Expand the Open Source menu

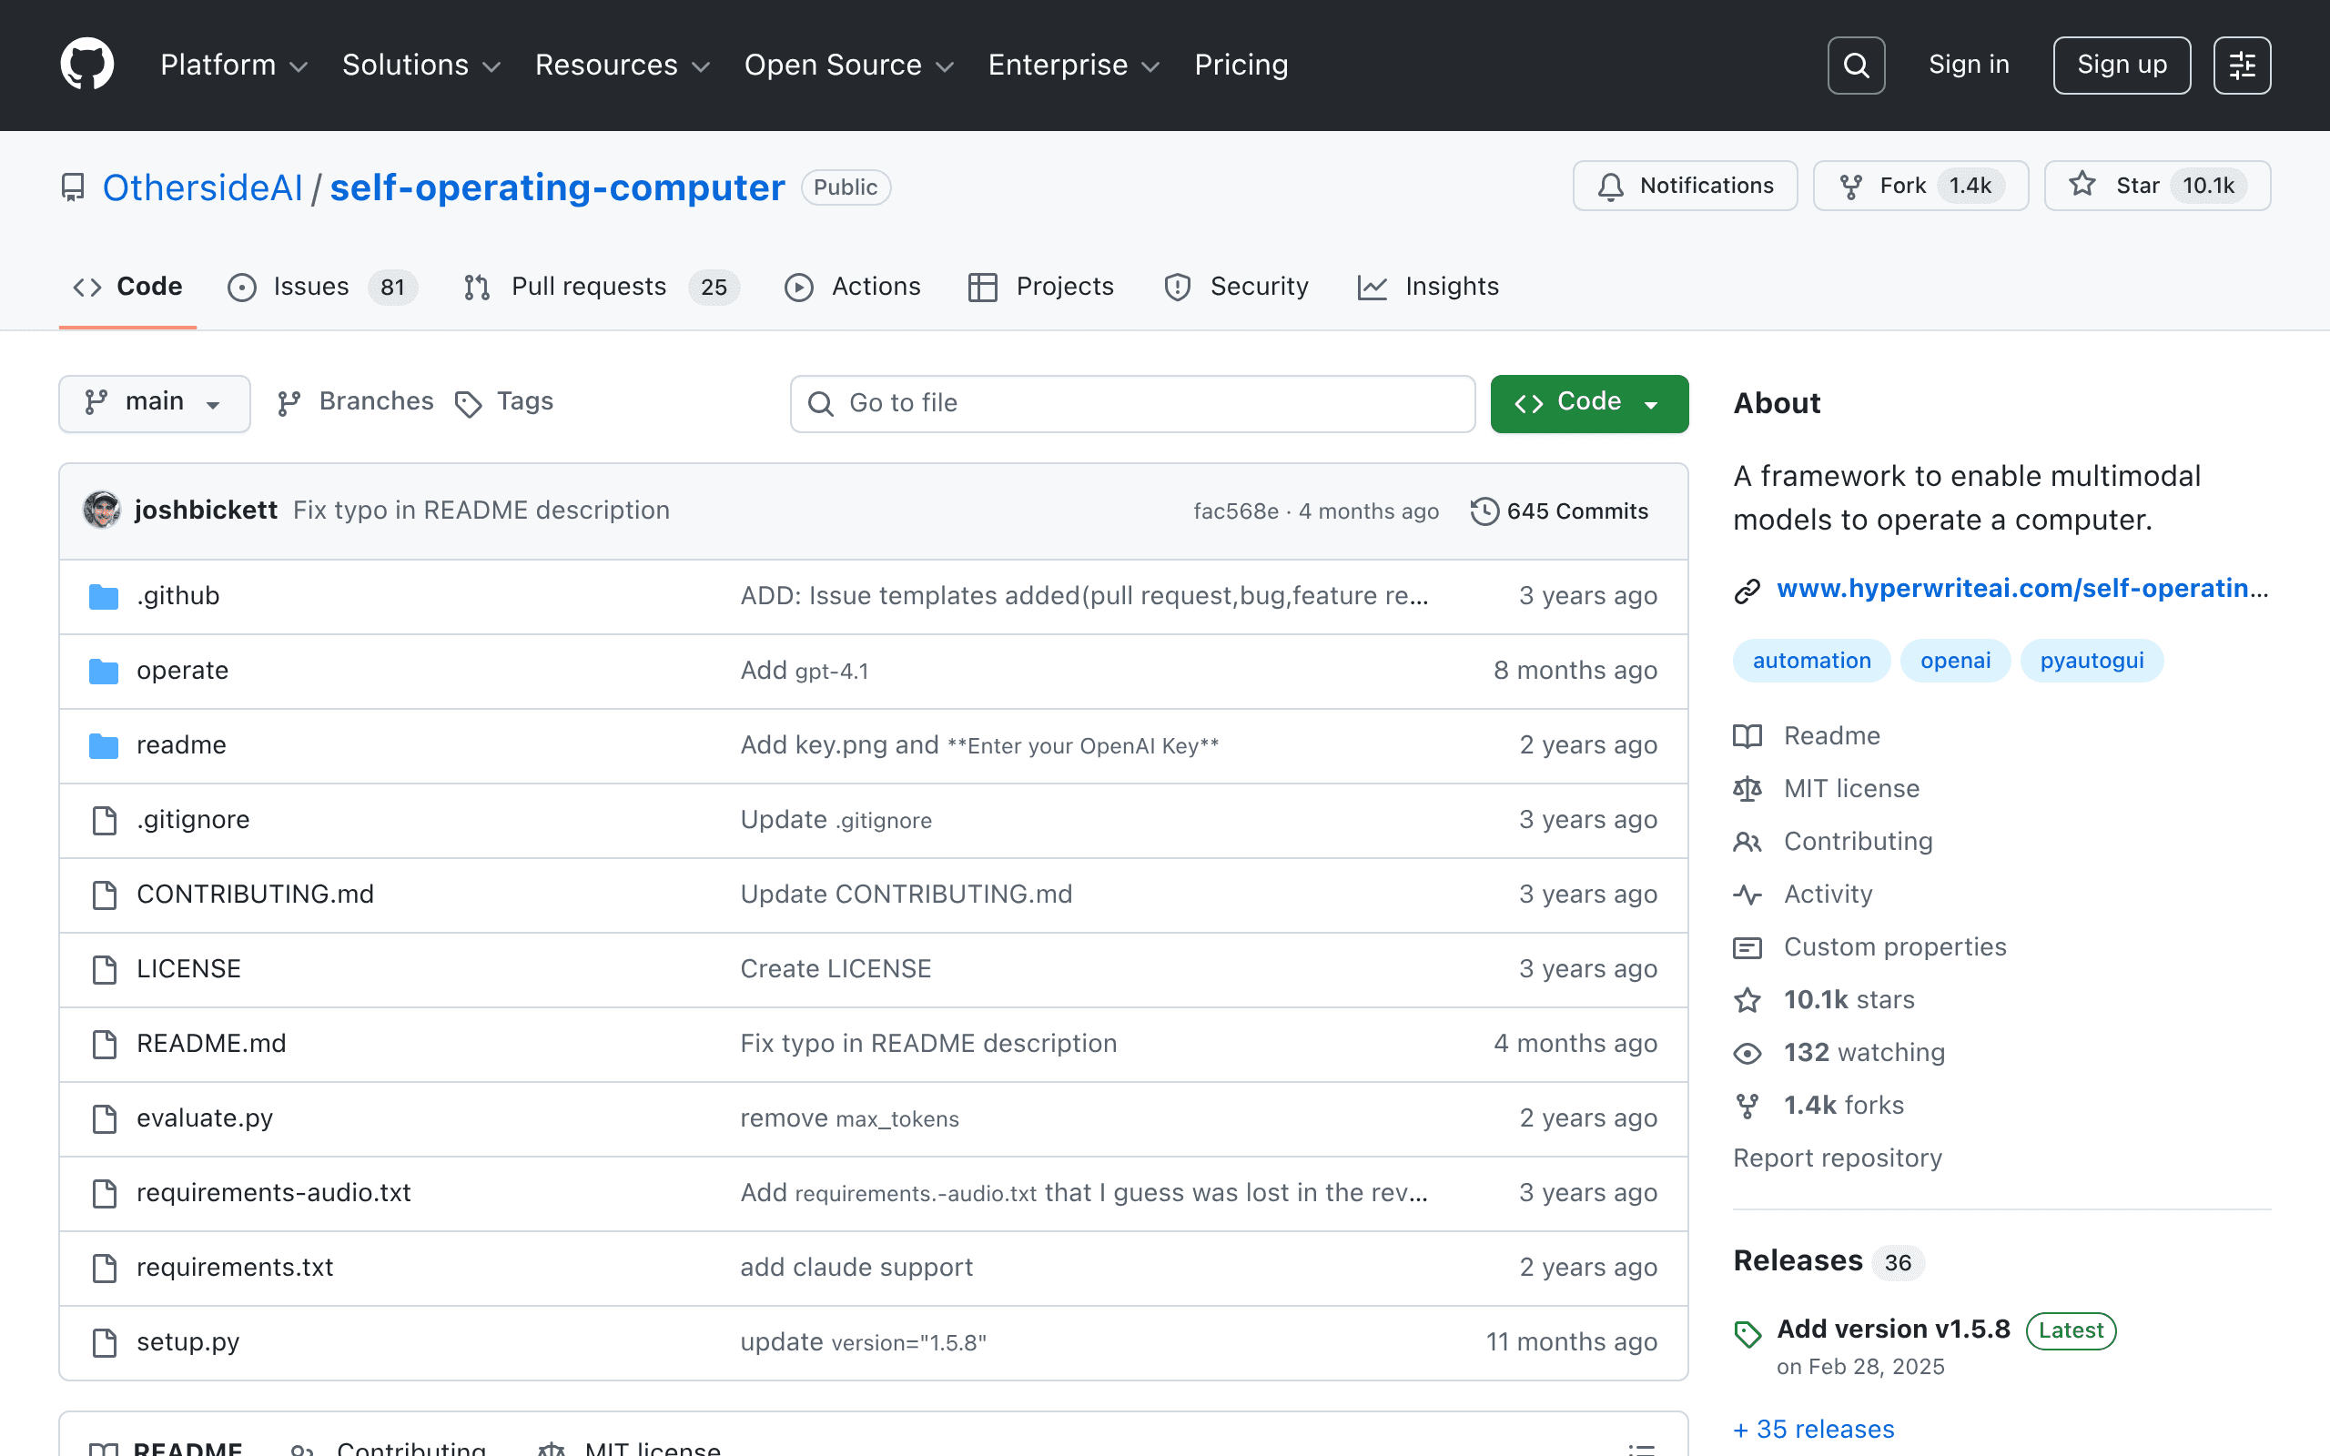pyautogui.click(x=848, y=66)
